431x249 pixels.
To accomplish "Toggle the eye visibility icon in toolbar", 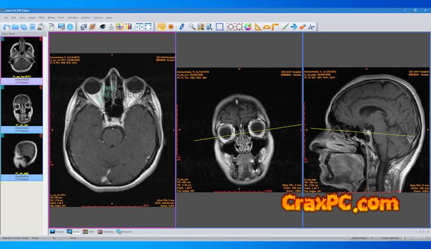I will click(x=102, y=26).
